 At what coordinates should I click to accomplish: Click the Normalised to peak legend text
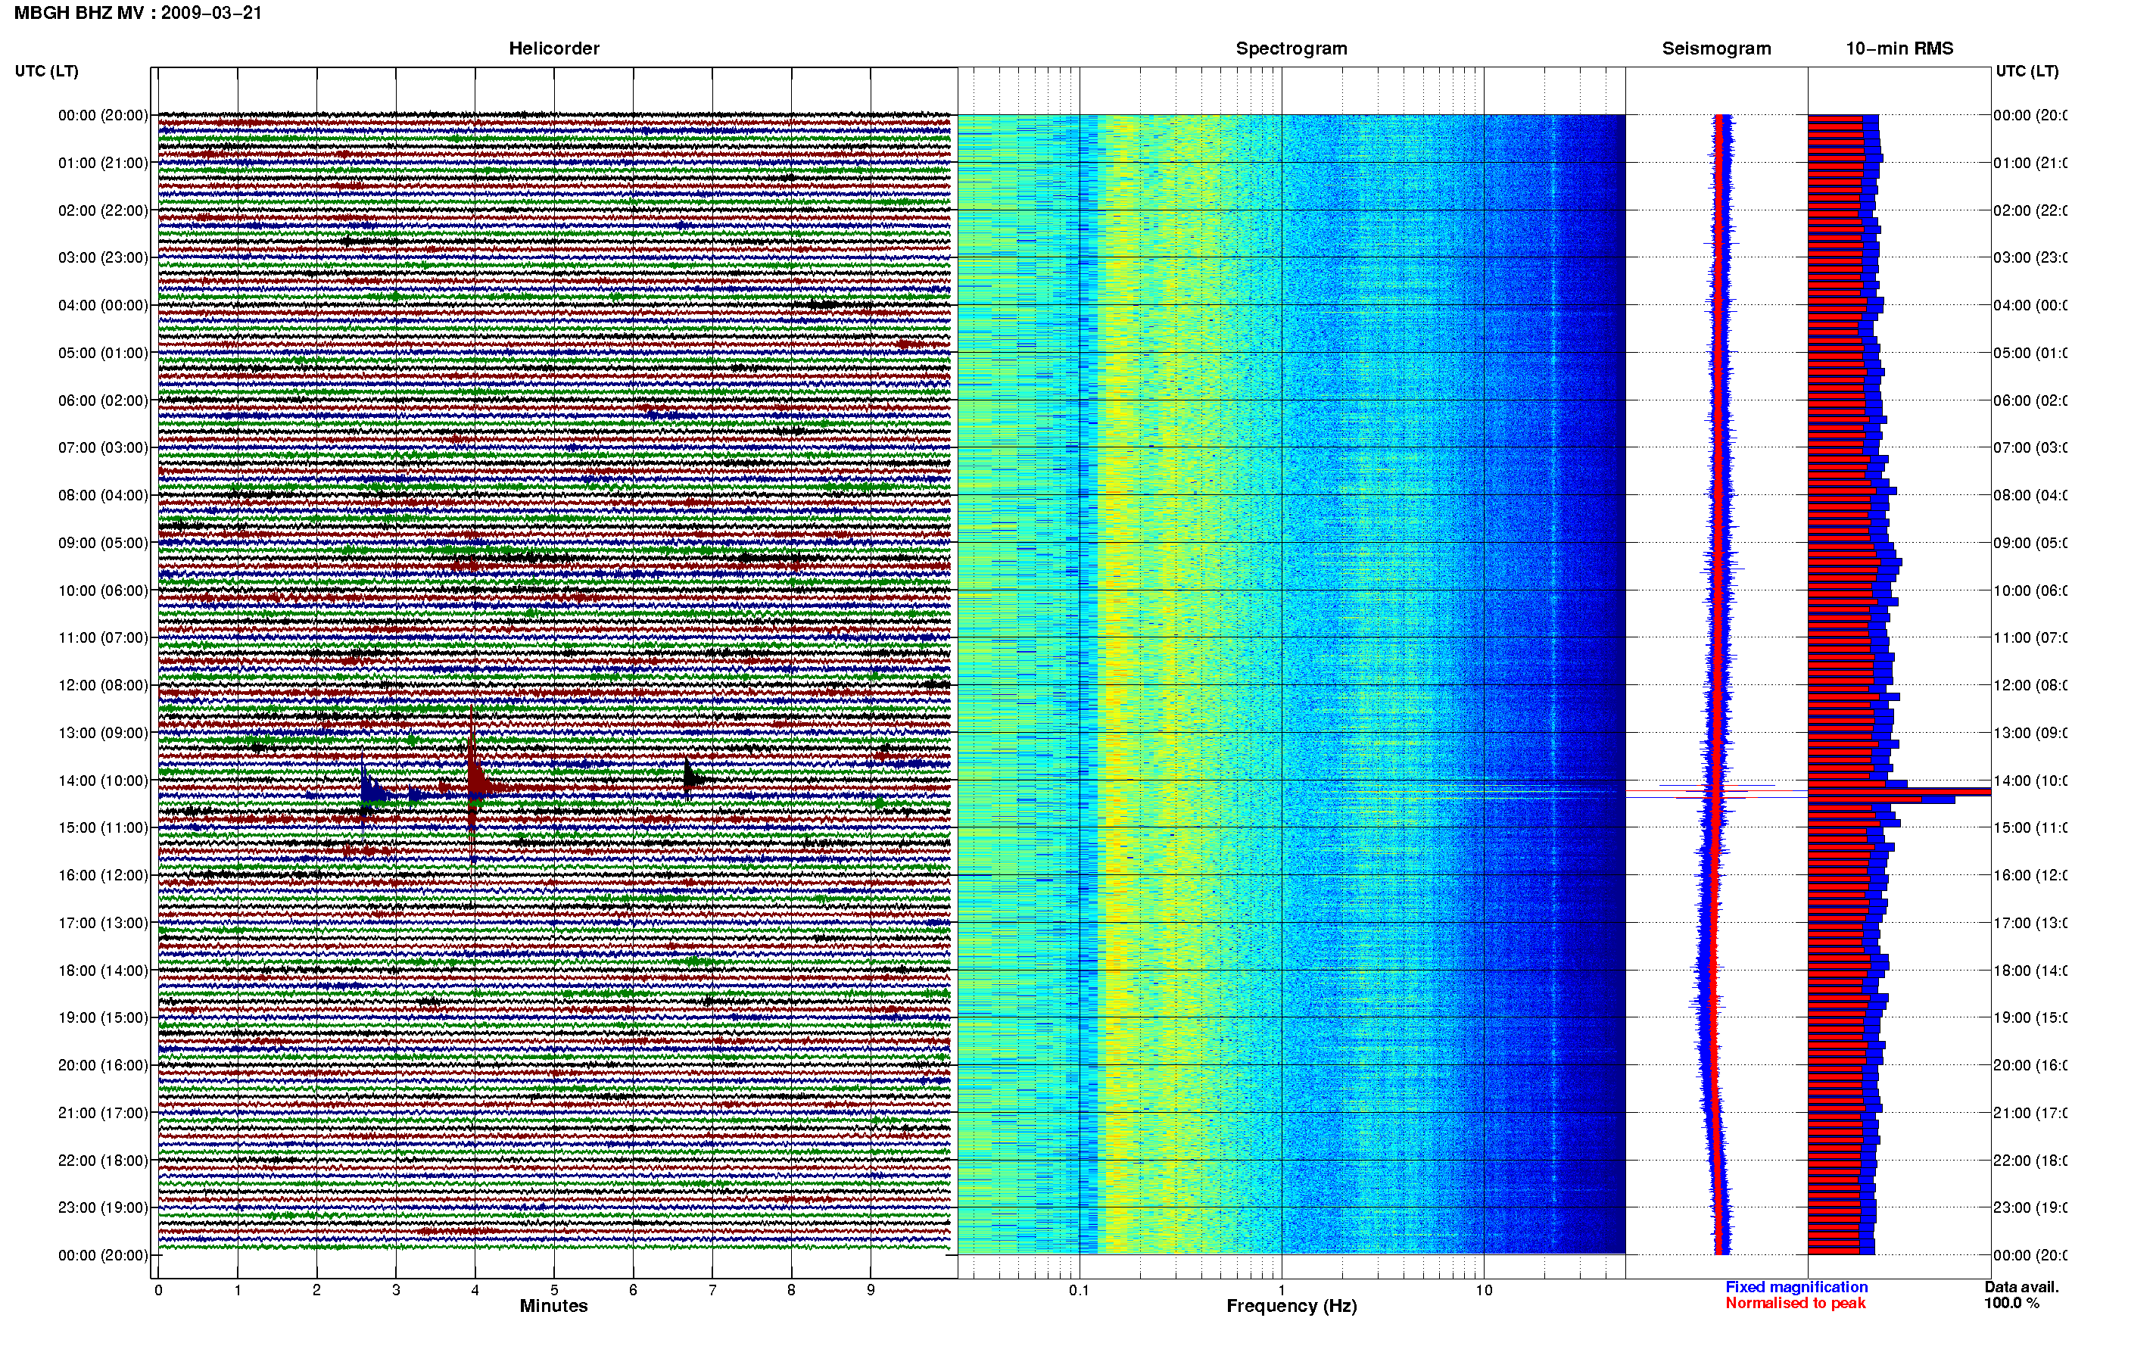[1795, 1304]
